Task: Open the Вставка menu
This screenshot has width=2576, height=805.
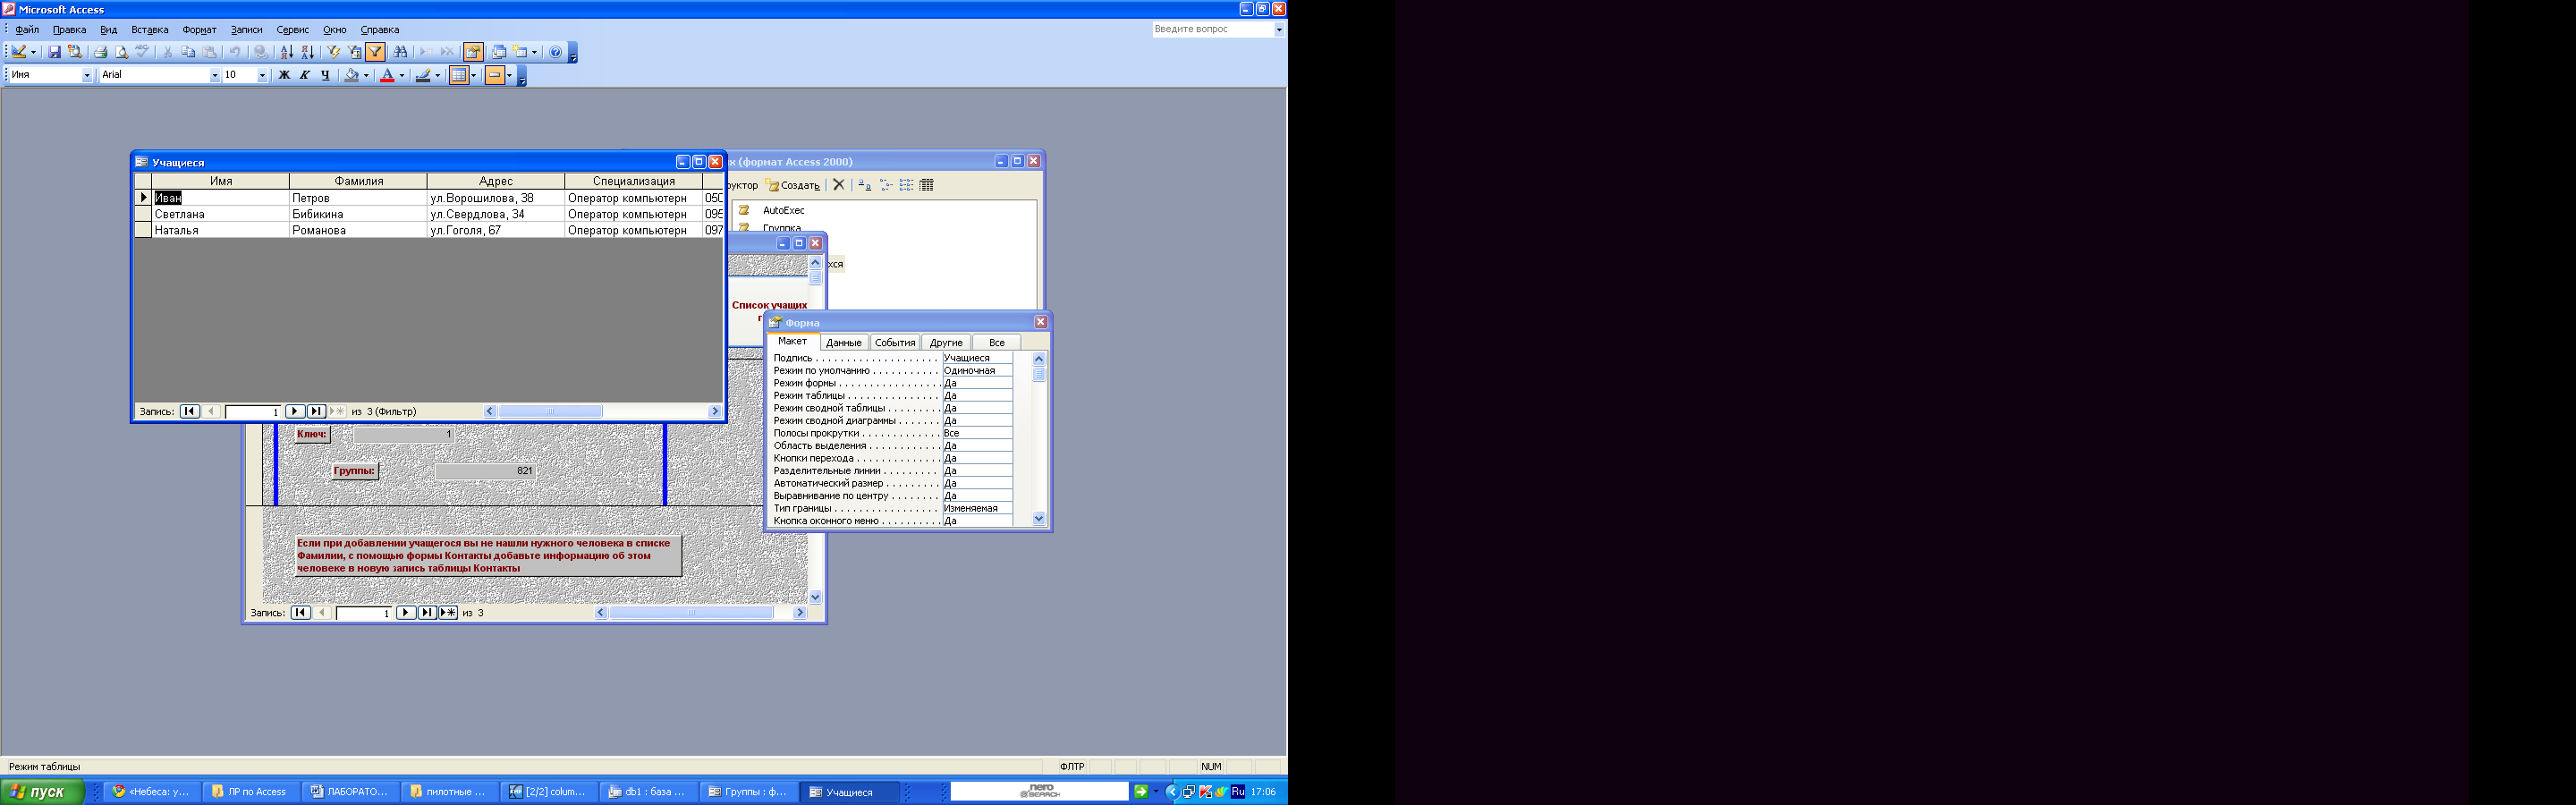Action: click(x=150, y=30)
